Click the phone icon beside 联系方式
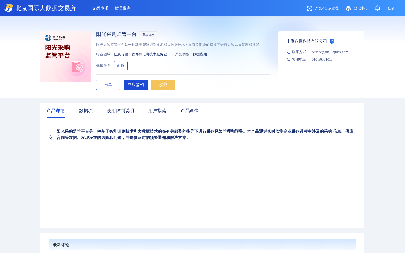 [288, 52]
